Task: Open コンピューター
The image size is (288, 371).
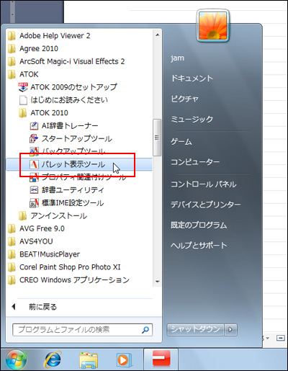Action: 195,162
